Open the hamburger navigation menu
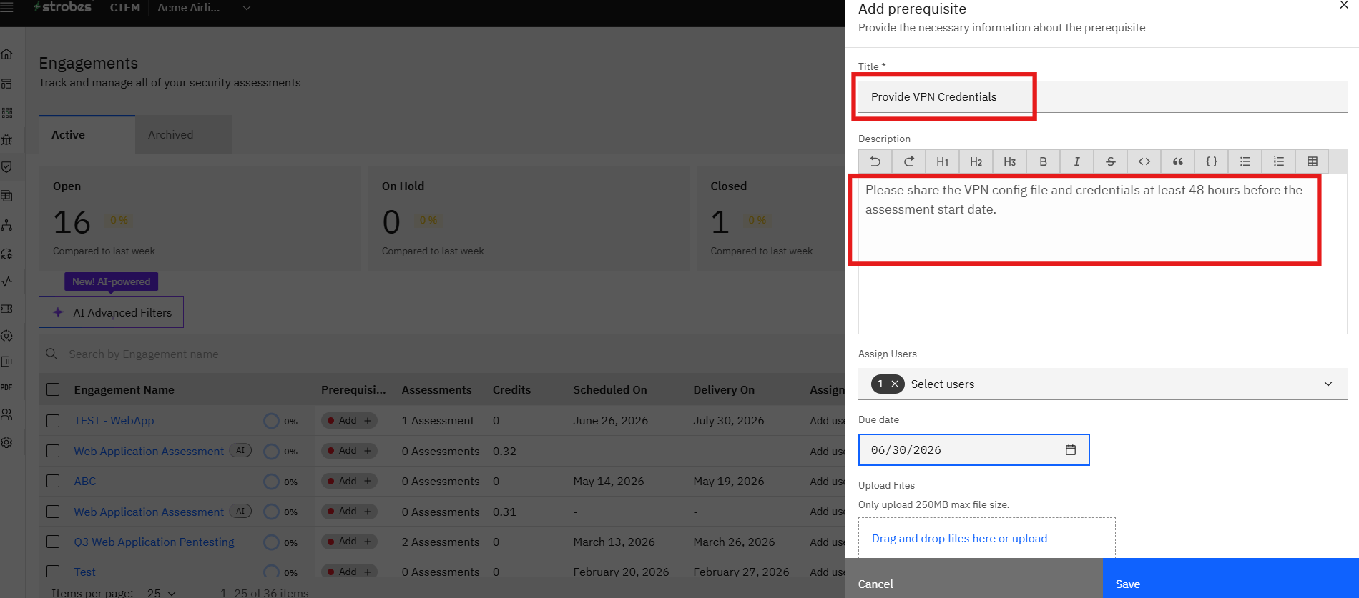This screenshot has height=598, width=1359. [7, 7]
